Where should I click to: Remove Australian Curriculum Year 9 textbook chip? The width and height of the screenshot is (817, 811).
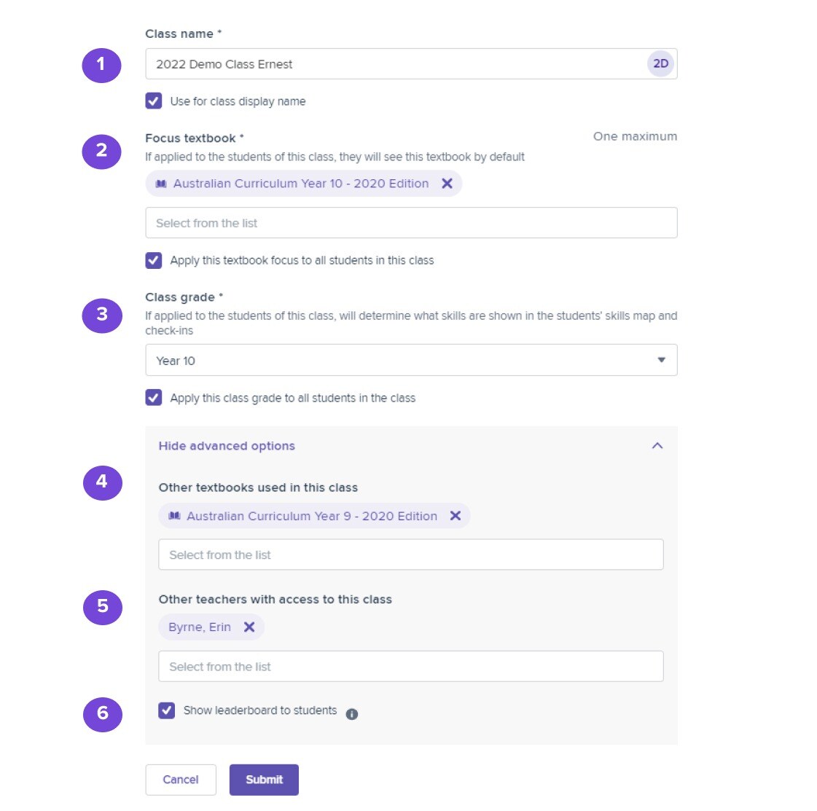(x=456, y=516)
